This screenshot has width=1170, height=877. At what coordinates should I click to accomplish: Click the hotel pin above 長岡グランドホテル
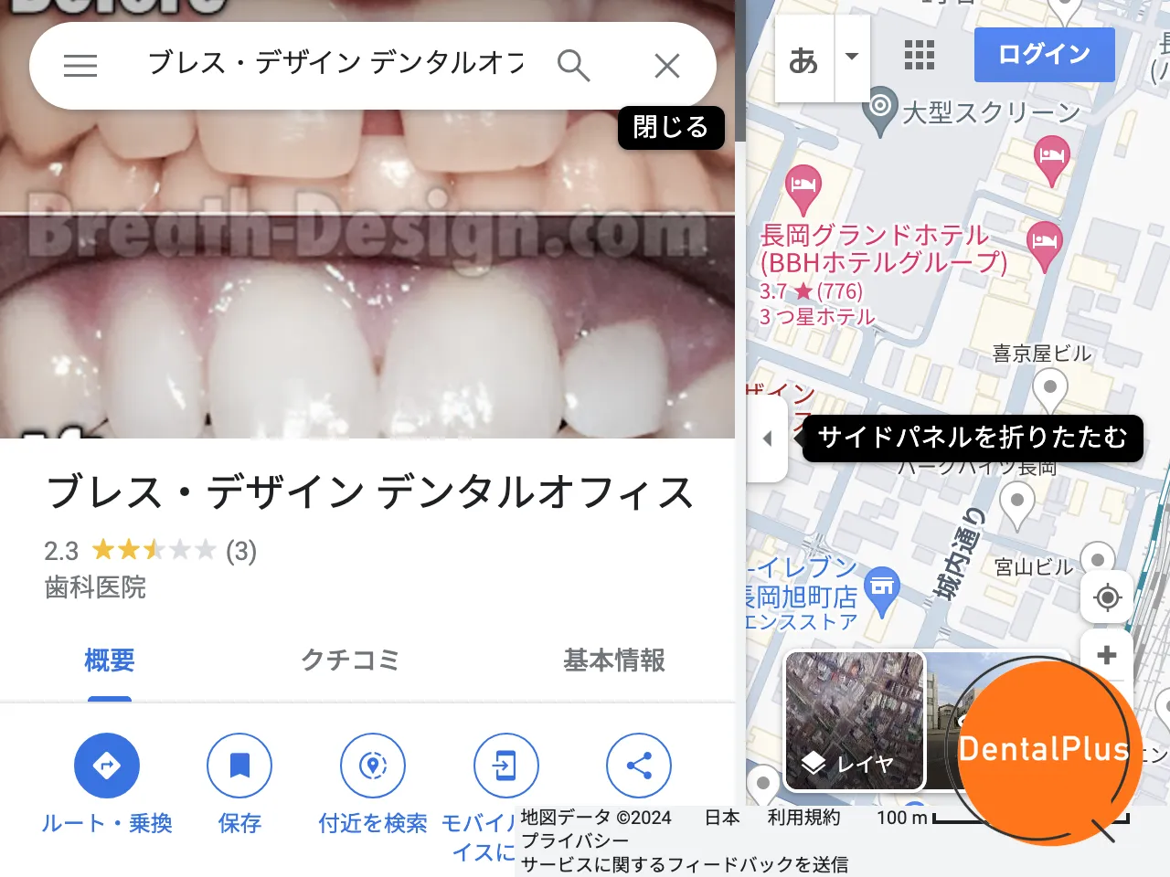(803, 188)
